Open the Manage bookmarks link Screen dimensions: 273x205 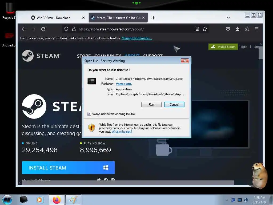pyautogui.click(x=137, y=38)
